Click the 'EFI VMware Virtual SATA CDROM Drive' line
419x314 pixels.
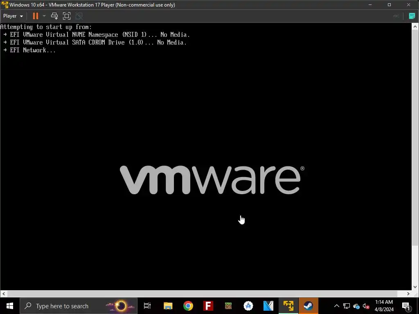pyautogui.click(x=95, y=42)
